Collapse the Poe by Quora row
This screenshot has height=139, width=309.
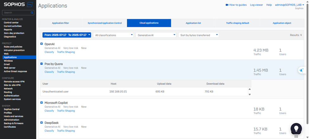click(x=42, y=64)
